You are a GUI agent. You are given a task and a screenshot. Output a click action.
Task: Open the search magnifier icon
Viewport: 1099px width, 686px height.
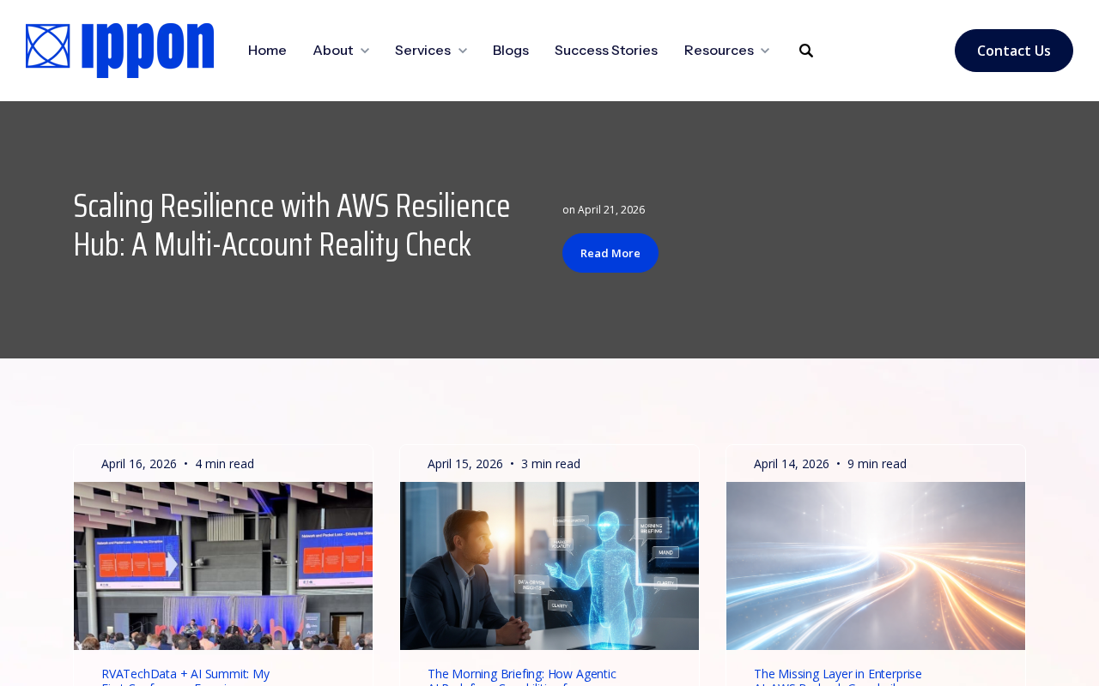(x=806, y=51)
